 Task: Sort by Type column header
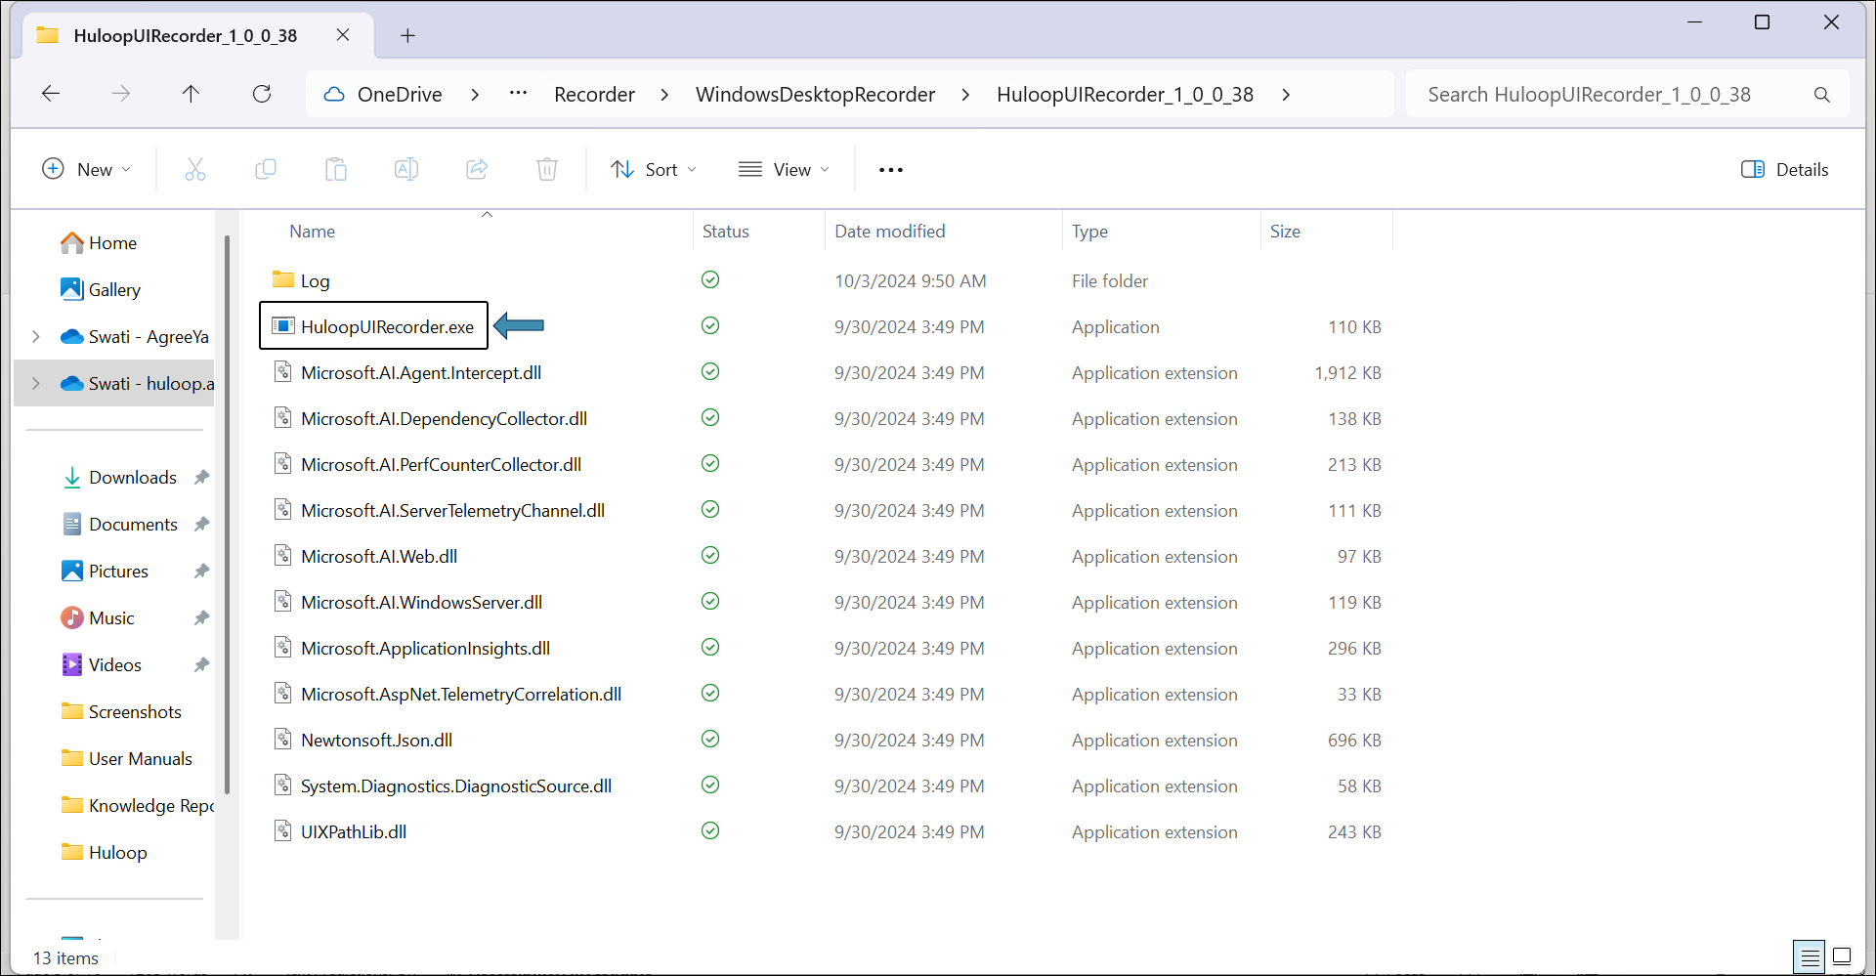coord(1089,232)
